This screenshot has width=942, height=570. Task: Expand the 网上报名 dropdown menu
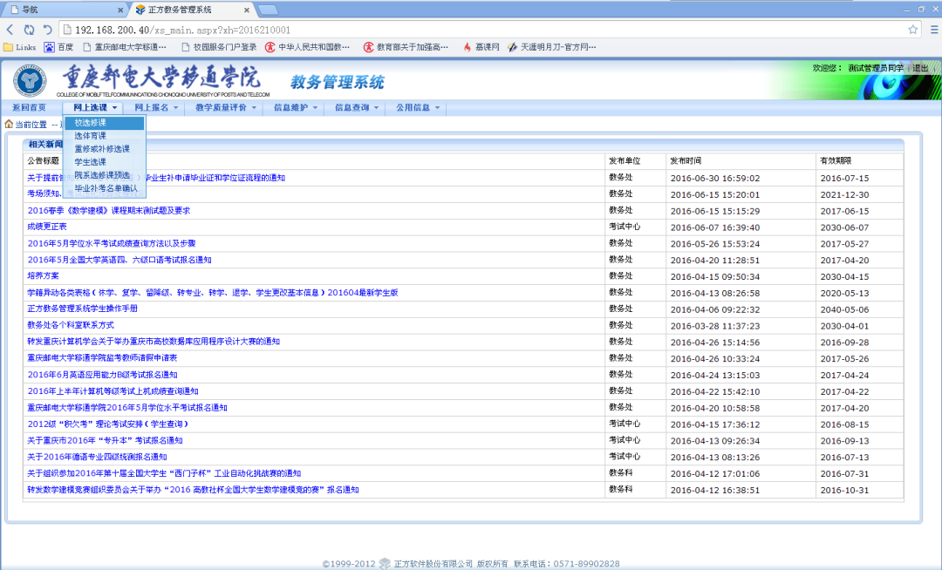point(157,108)
